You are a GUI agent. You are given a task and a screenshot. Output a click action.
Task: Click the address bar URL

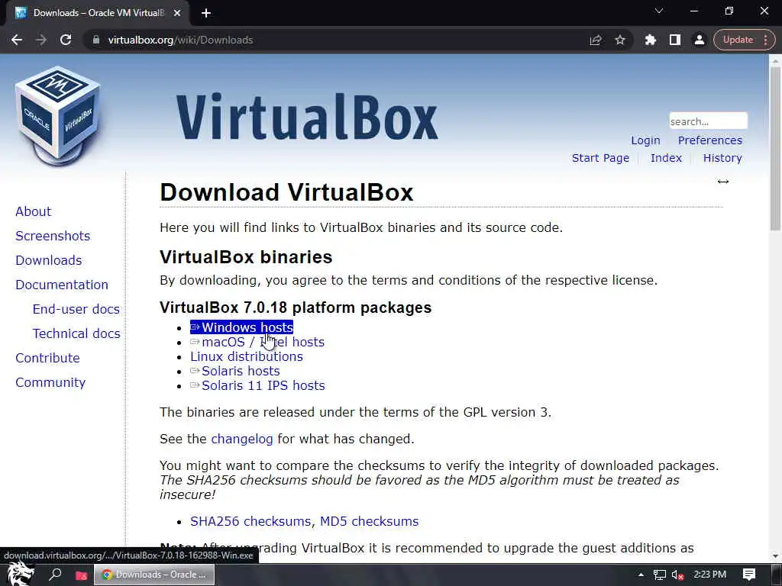click(180, 40)
